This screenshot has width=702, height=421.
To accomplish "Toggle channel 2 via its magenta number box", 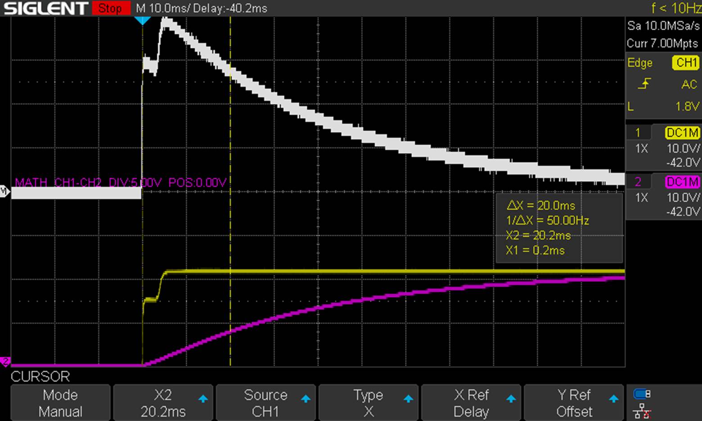I will (638, 182).
